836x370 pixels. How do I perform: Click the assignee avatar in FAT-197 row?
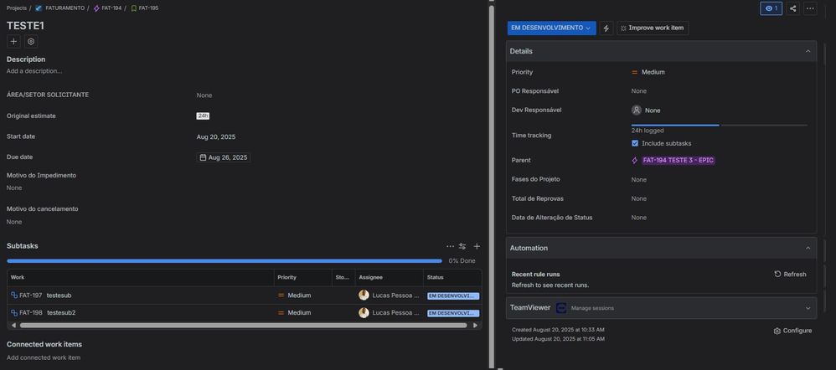pos(364,295)
